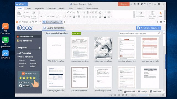This screenshot has height=99, width=177.
Task: Open the font name combo box
Action: pos(48,12)
